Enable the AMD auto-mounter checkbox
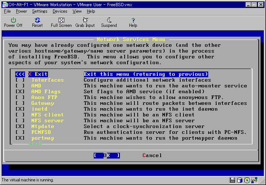Screen dimensions: 266x185 point(20,86)
